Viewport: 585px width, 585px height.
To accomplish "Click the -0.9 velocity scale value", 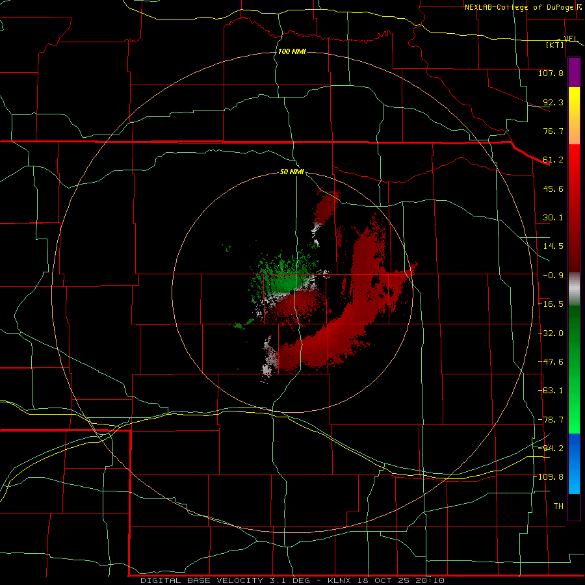I will [553, 276].
